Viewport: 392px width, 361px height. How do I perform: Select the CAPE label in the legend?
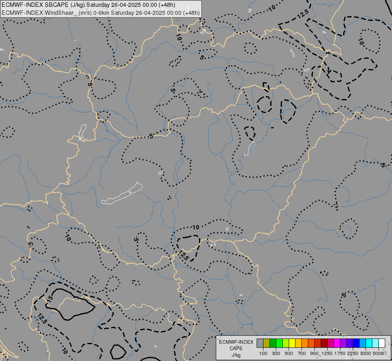pos(236,349)
